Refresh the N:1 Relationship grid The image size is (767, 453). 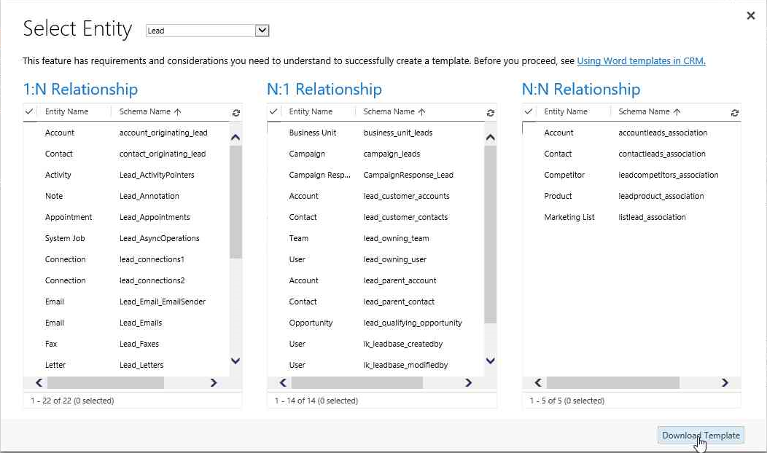pos(490,113)
